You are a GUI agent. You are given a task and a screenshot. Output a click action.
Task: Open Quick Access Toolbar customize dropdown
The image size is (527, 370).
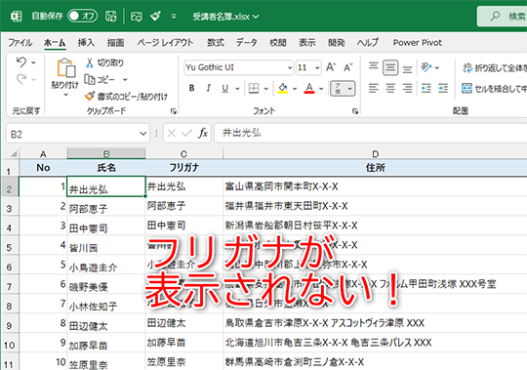[x=174, y=17]
